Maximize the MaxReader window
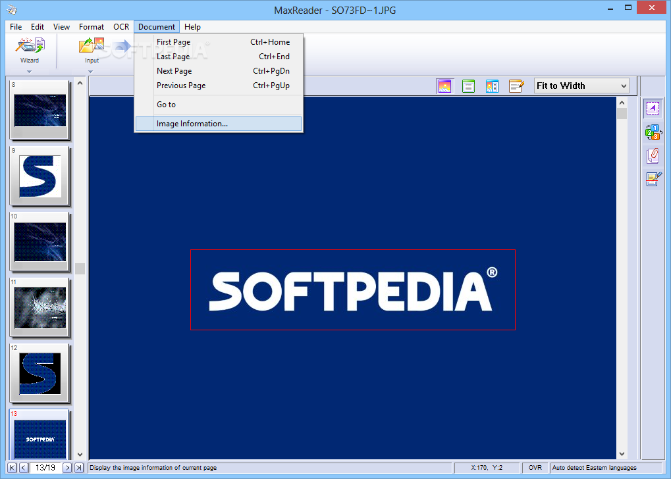 point(628,8)
